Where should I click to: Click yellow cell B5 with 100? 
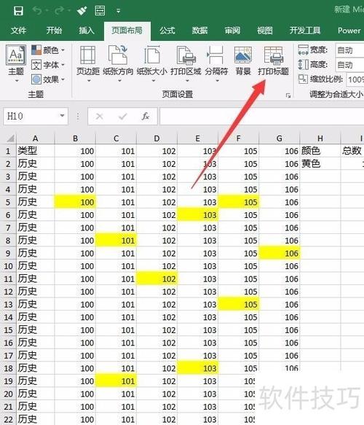(x=75, y=202)
